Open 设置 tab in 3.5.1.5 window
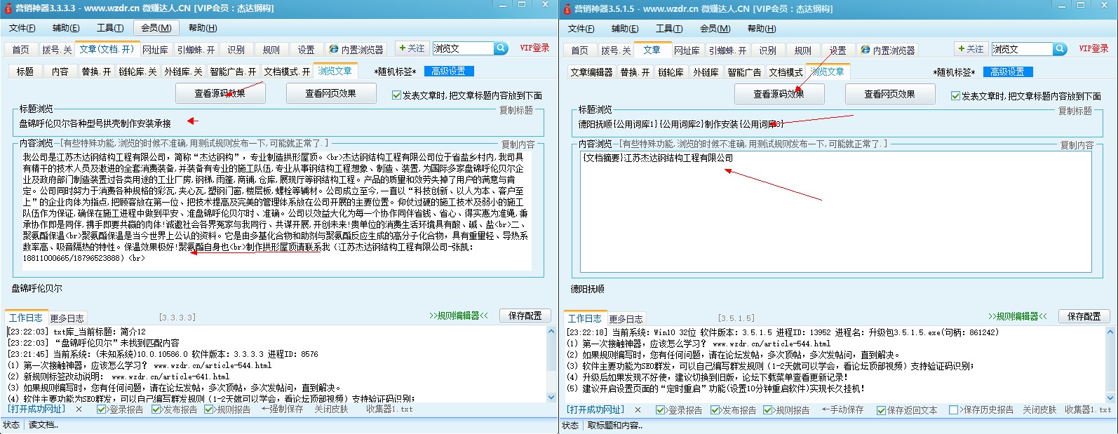This screenshot has width=1118, height=434. [838, 50]
